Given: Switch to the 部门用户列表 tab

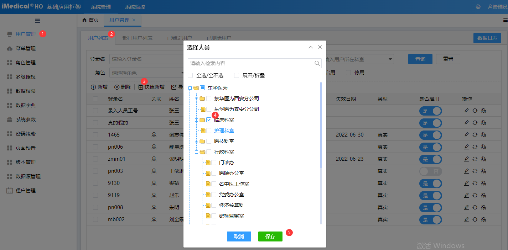Looking at the screenshot, I should 138,38.
